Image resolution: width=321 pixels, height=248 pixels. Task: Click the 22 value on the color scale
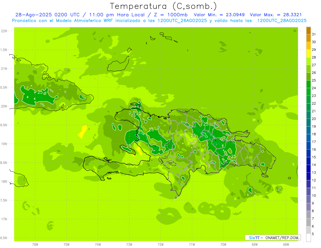314,103
